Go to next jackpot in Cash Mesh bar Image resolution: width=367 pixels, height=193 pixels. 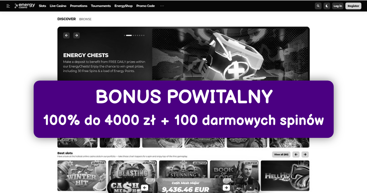coord(226,187)
